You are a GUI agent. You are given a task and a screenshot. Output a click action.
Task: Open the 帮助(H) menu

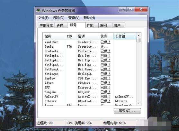89,18
